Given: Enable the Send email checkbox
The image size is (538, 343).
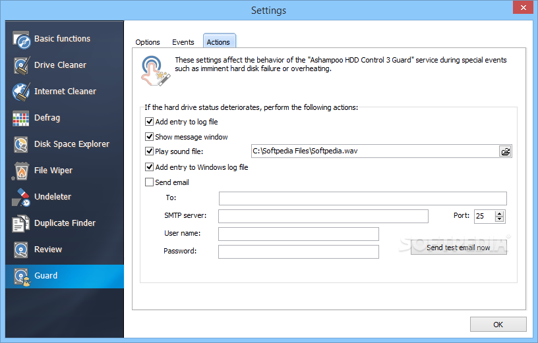Looking at the screenshot, I should coord(149,182).
